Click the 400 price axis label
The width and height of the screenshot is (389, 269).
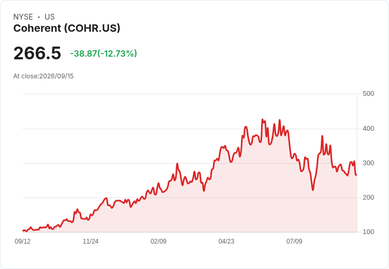[x=368, y=129]
